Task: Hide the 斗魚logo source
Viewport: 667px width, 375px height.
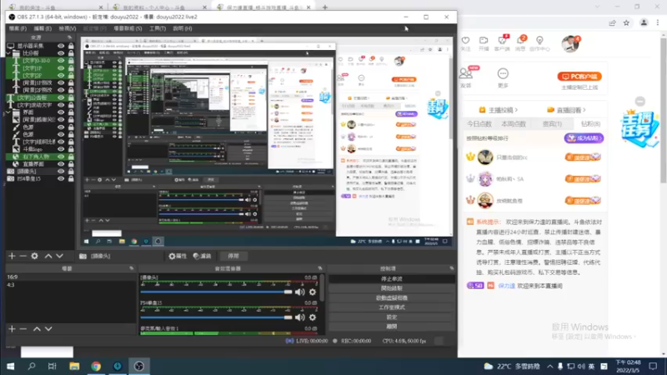Action: click(61, 149)
